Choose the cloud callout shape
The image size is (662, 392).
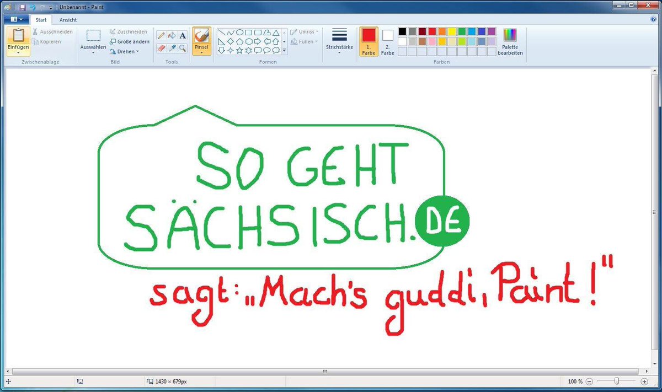[x=275, y=50]
